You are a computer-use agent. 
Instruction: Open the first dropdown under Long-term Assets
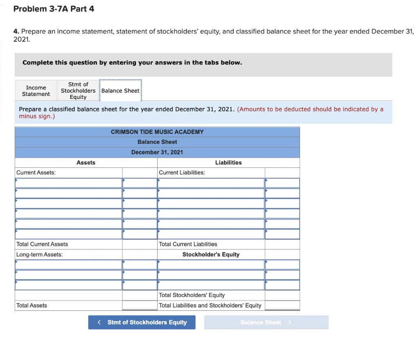[68, 264]
